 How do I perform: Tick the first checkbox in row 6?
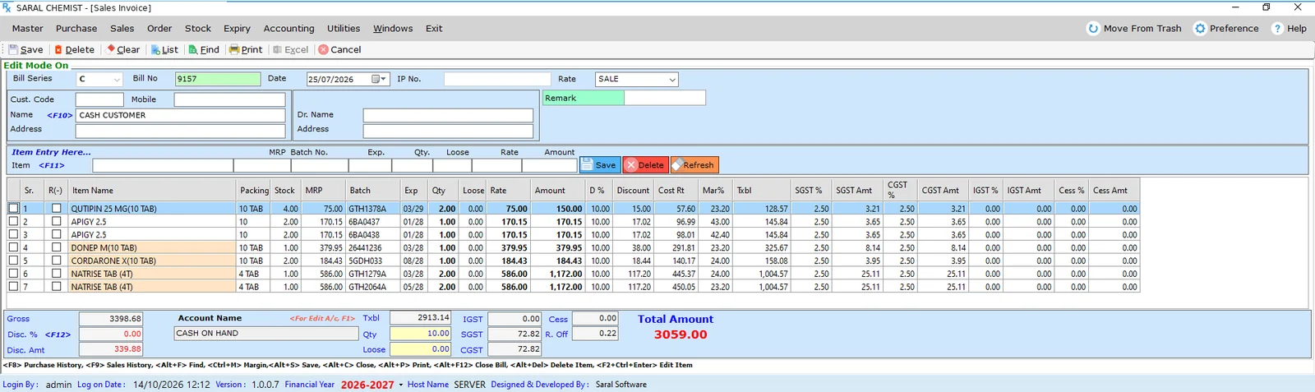click(x=13, y=274)
